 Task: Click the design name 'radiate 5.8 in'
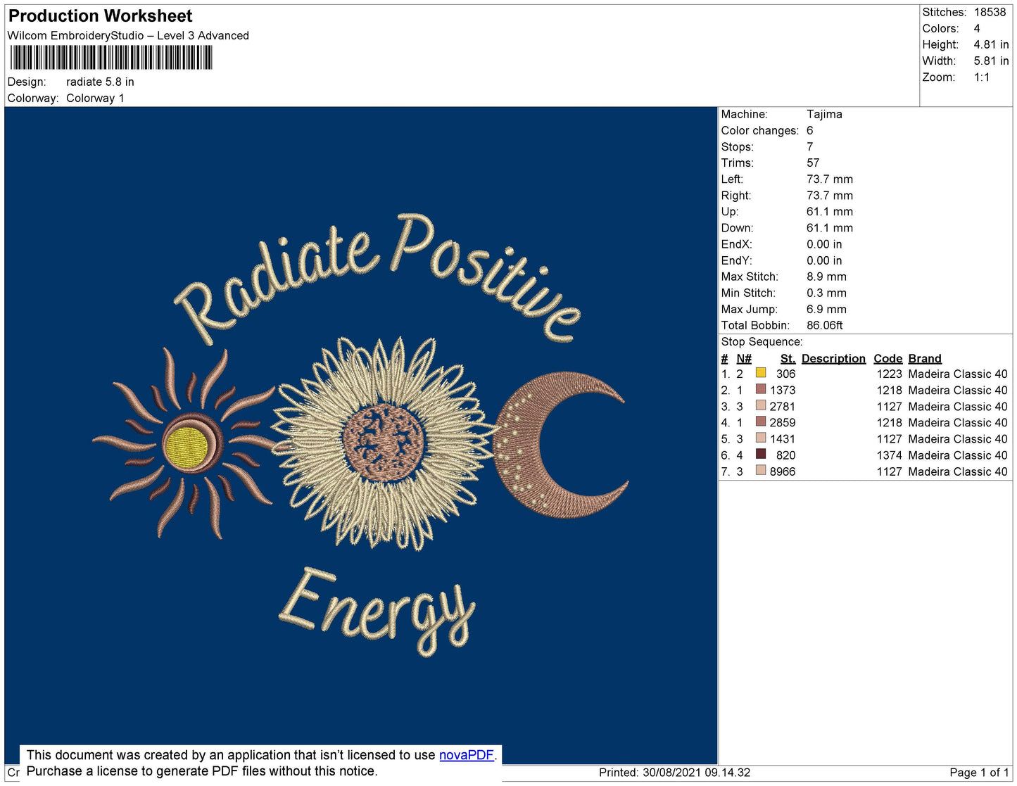(100, 82)
